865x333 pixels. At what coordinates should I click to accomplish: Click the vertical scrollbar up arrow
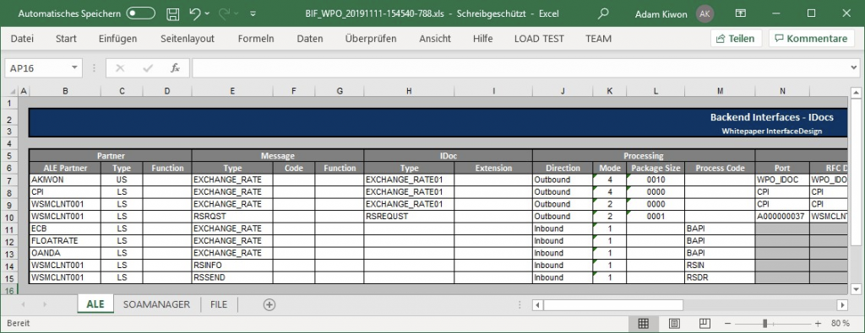(856, 92)
